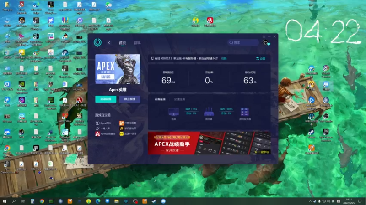The height and width of the screenshot is (205, 366).
Task: Open the Apex Legends cover thumbnail
Action: pos(118,69)
